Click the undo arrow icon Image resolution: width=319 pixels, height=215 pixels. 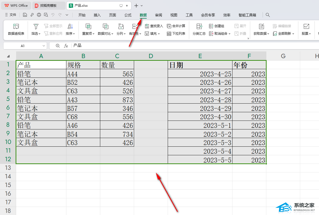pyautogui.click(x=53, y=15)
